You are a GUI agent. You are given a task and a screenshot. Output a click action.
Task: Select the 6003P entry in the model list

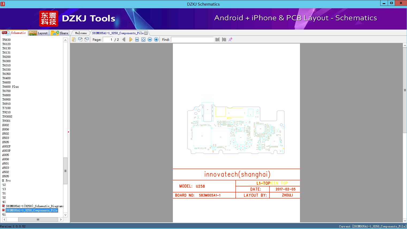pyautogui.click(x=6, y=151)
